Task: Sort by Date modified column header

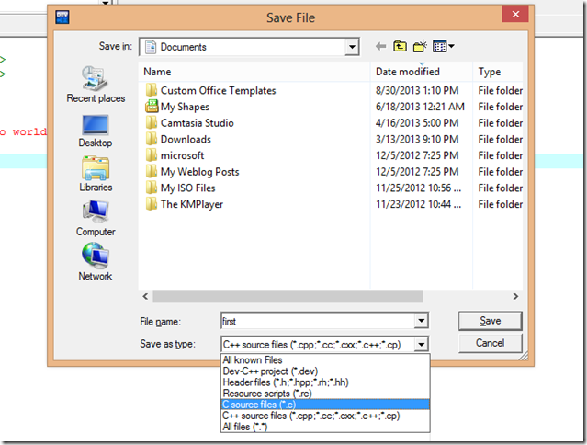Action: tap(422, 72)
